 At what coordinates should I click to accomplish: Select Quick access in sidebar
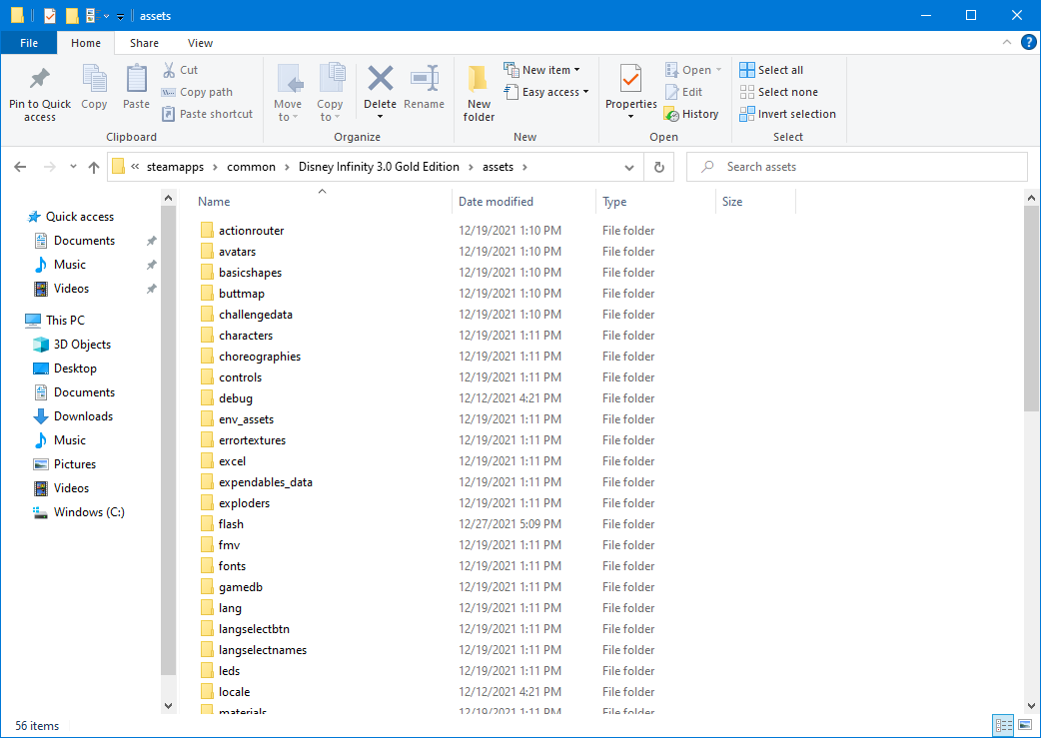point(70,217)
